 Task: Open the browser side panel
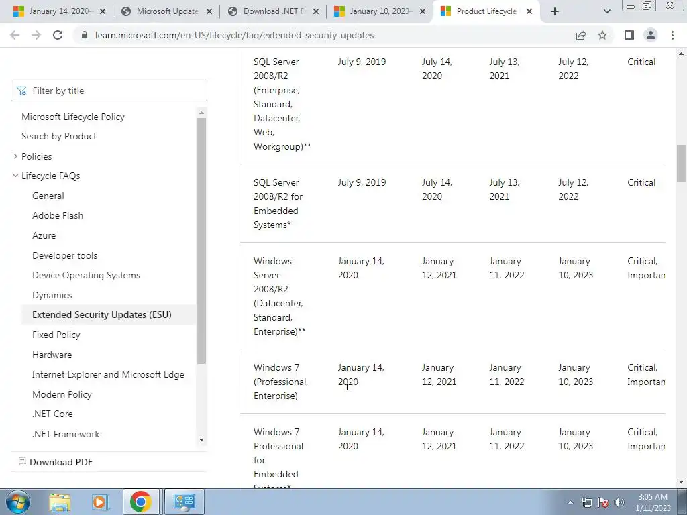tap(629, 35)
